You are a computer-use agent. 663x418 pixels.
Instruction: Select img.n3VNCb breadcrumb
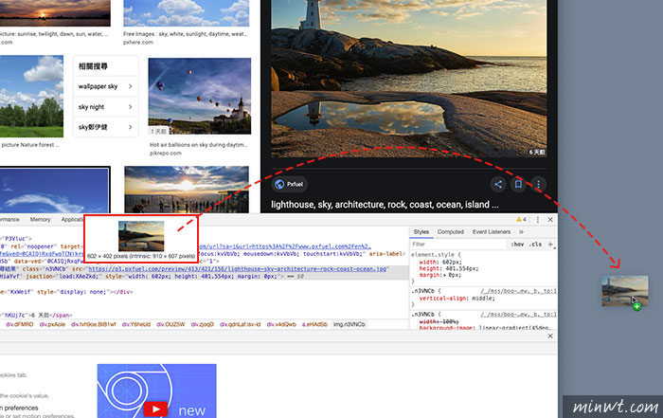point(349,324)
